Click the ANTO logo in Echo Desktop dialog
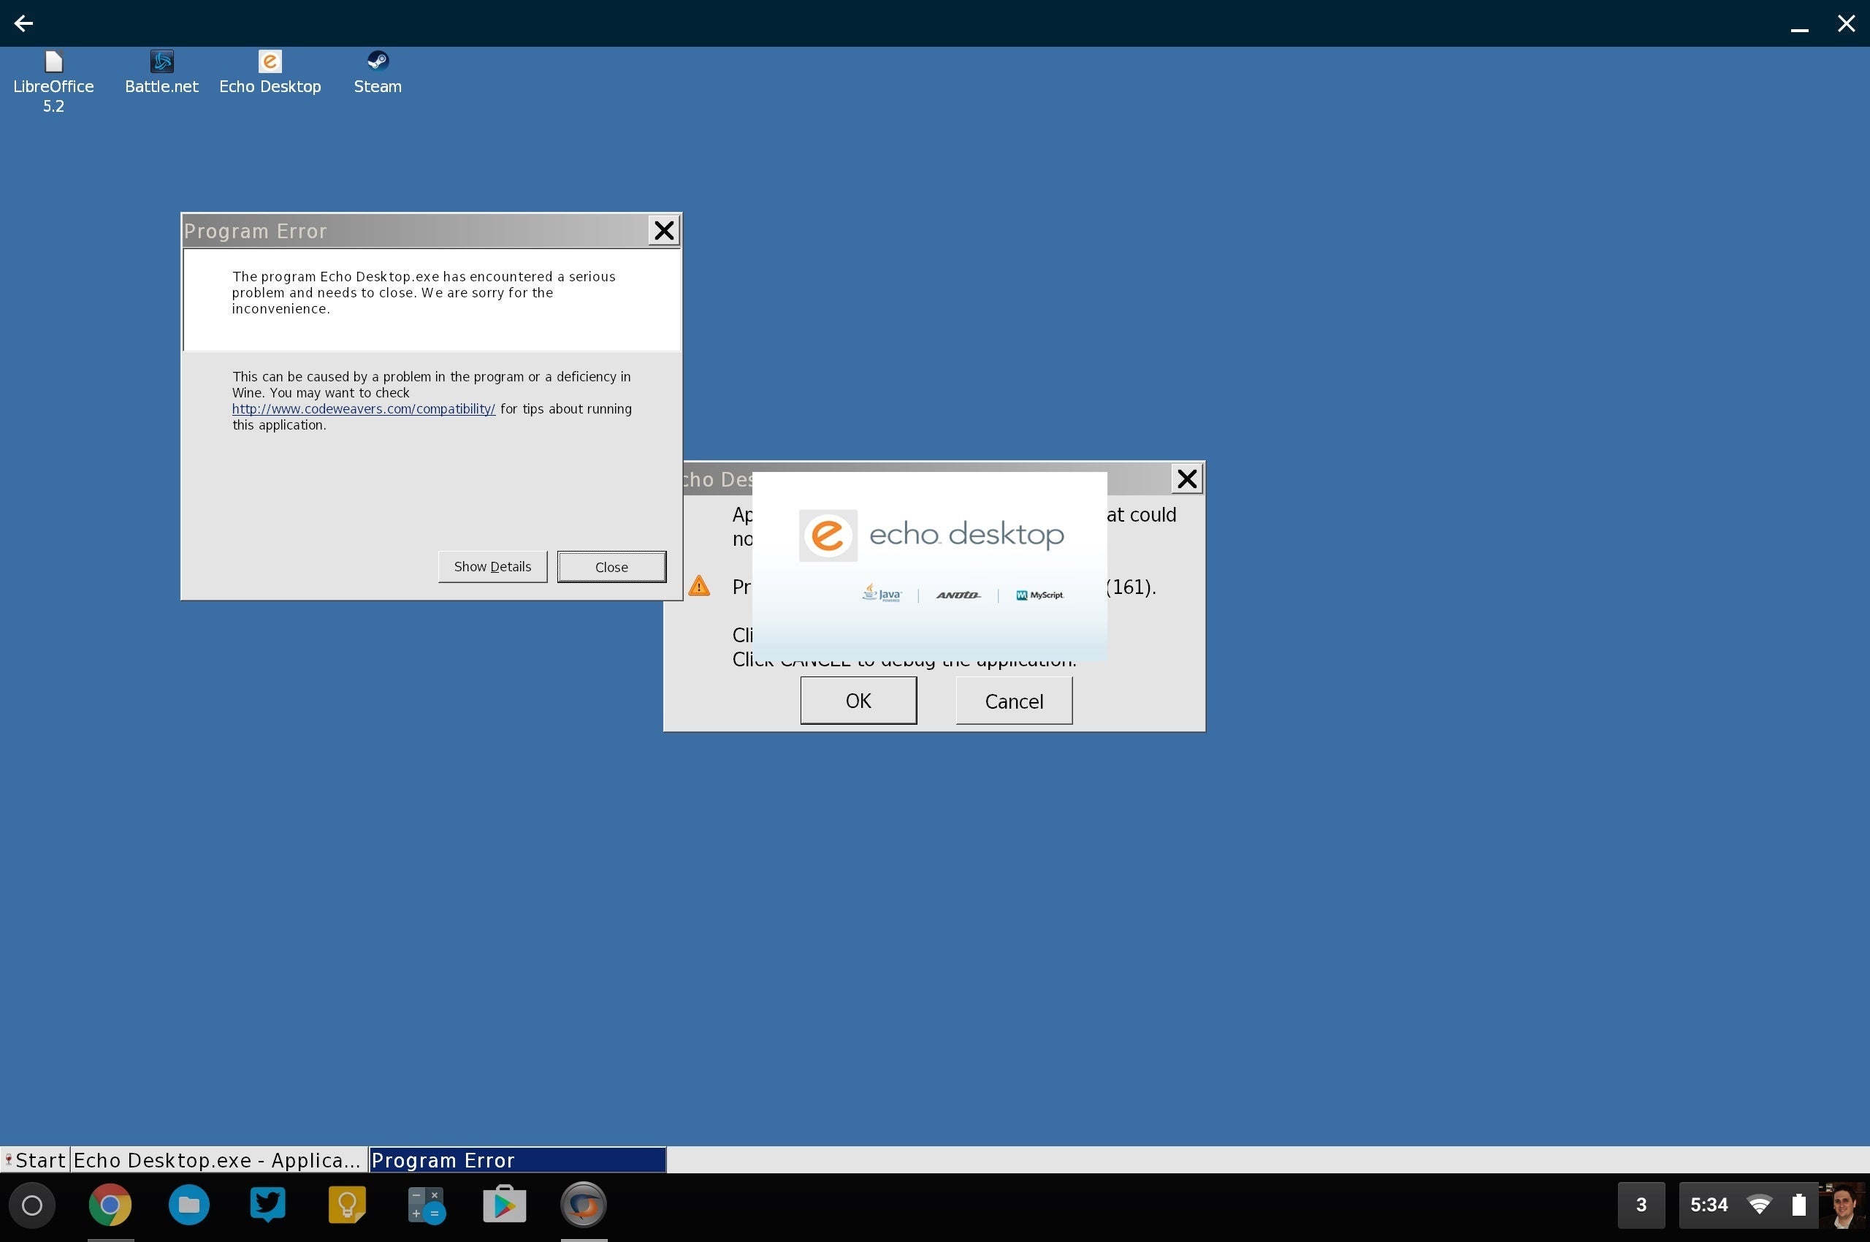 [x=955, y=593]
